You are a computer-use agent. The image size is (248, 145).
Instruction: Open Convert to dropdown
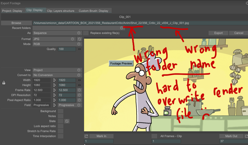point(57,75)
